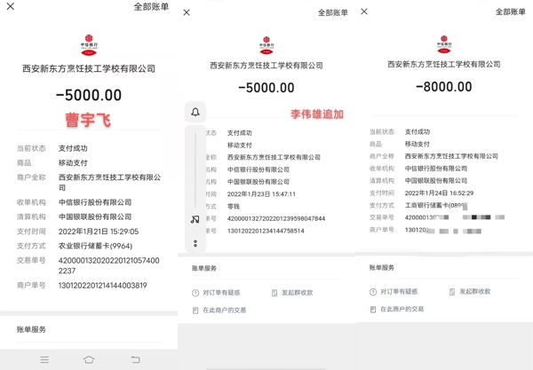533x370 pixels.
Task: Select 支付成功 status in left screen
Action: (73, 148)
